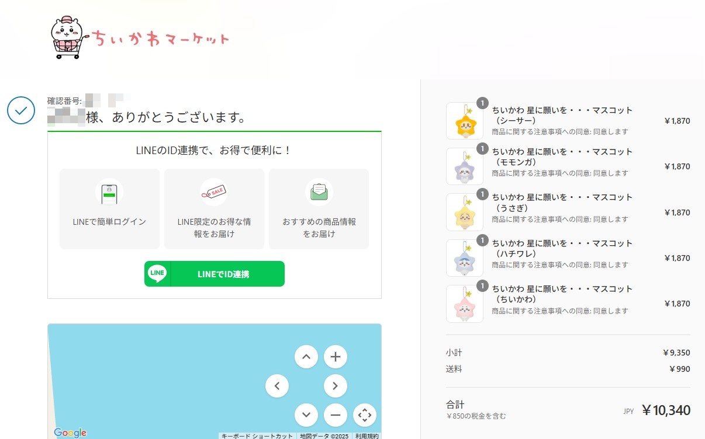Click the subtotal amount ¥9,350

pyautogui.click(x=676, y=353)
